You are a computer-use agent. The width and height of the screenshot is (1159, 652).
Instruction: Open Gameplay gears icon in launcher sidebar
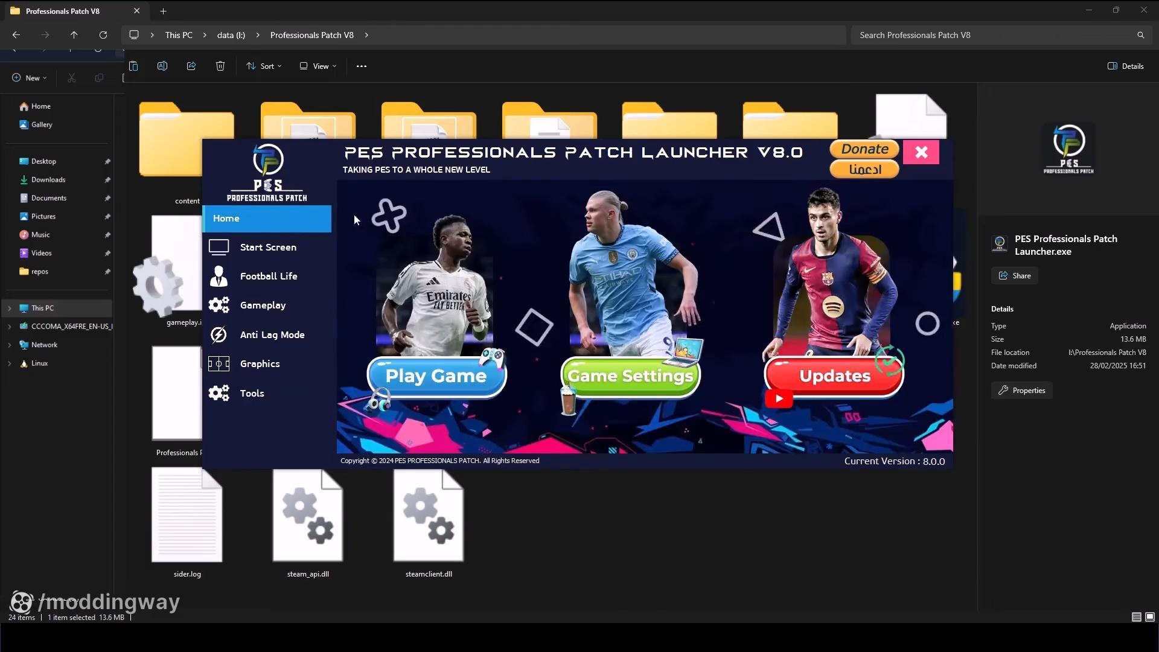point(219,305)
